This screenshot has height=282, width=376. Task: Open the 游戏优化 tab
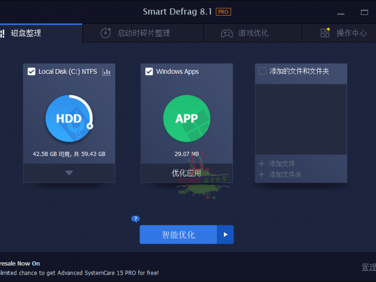(x=252, y=33)
